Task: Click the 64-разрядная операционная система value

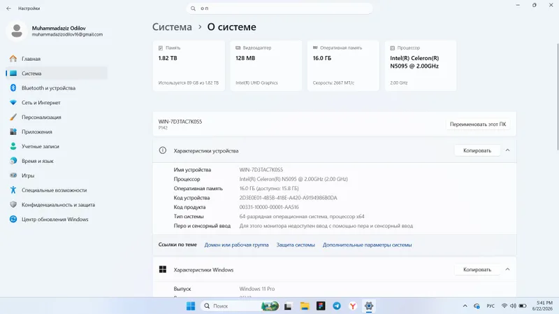Action: pos(302,216)
